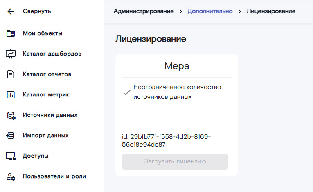Click the Каталог дашбордов presentation icon
Screen dimensions: 313x192
click(11, 54)
